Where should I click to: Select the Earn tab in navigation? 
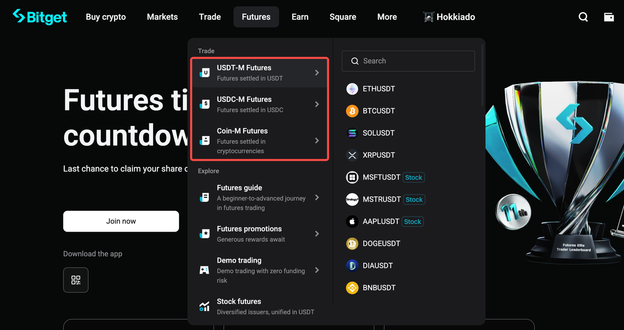(300, 17)
